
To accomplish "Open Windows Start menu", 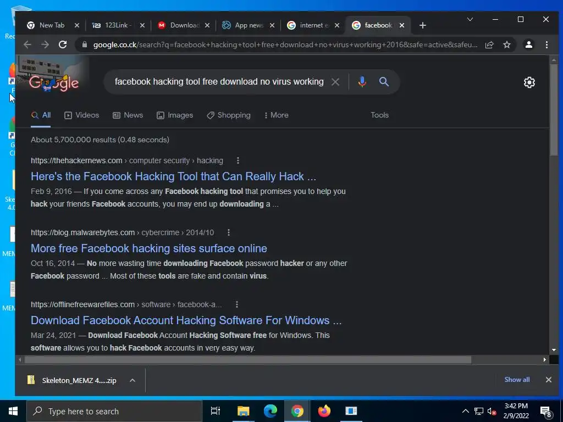I will (x=13, y=411).
